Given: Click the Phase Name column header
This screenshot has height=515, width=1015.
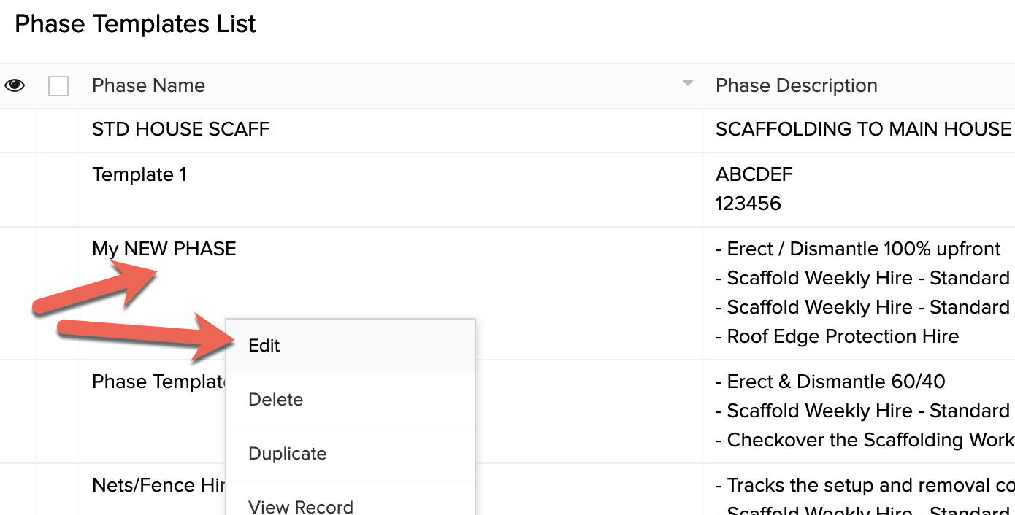Looking at the screenshot, I should (148, 85).
